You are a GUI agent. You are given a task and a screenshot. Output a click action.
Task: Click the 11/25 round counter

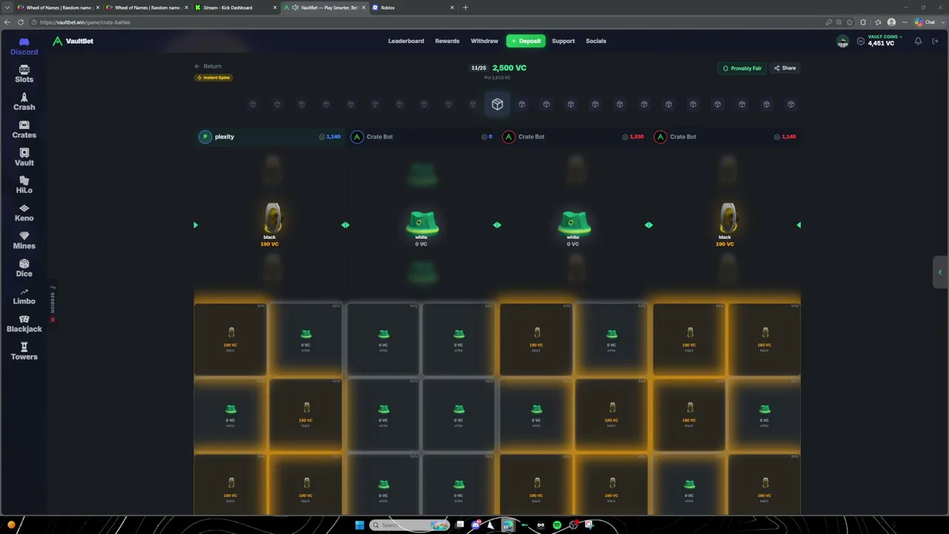tap(479, 68)
